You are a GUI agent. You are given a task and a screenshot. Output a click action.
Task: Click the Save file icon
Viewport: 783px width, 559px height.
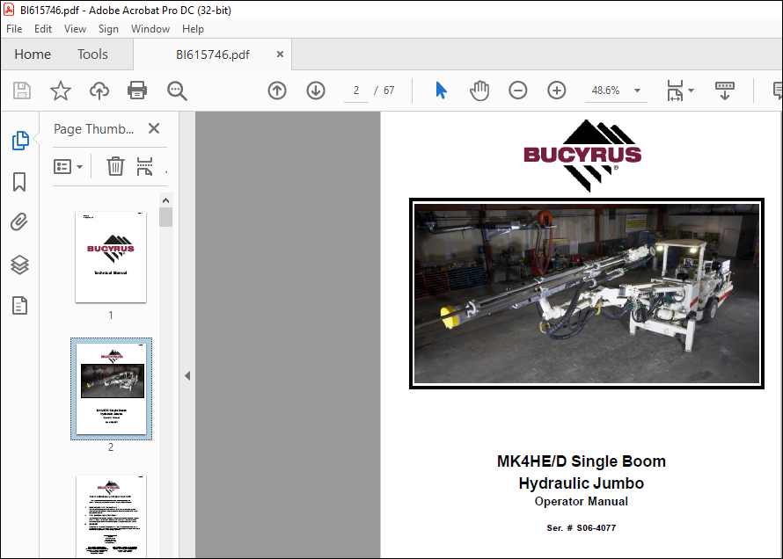(x=21, y=91)
